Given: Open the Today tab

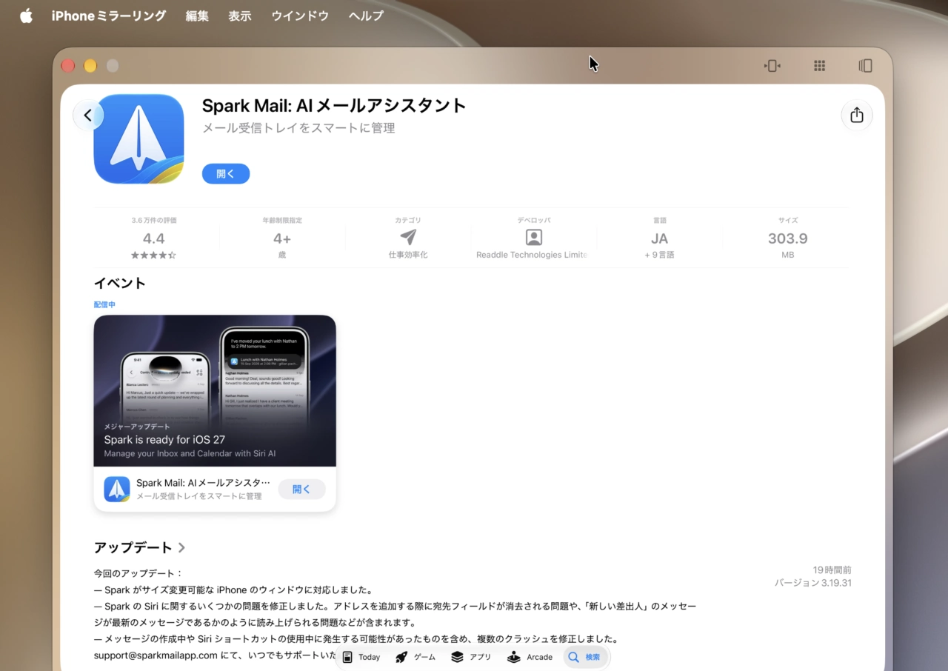Looking at the screenshot, I should click(361, 657).
